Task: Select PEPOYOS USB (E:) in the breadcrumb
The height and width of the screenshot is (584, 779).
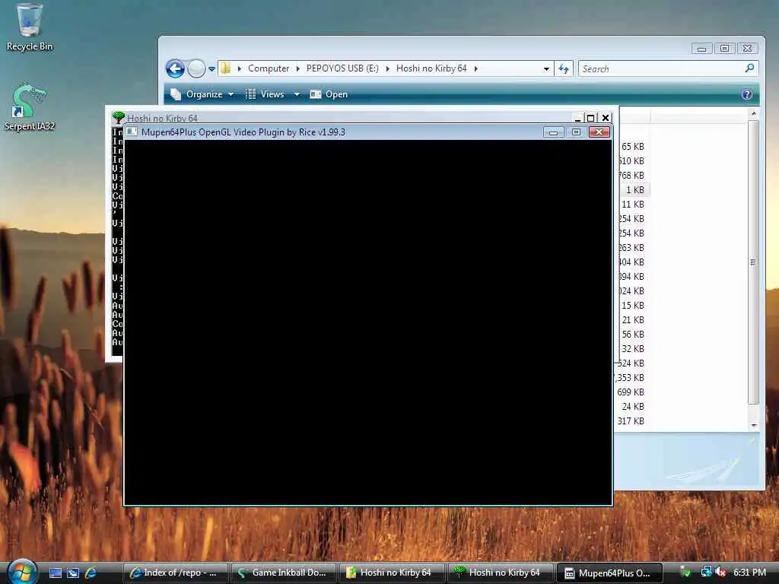Action: click(342, 68)
